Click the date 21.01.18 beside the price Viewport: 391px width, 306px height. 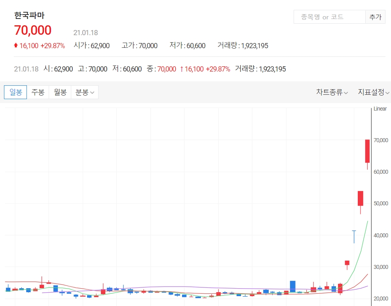click(x=85, y=33)
